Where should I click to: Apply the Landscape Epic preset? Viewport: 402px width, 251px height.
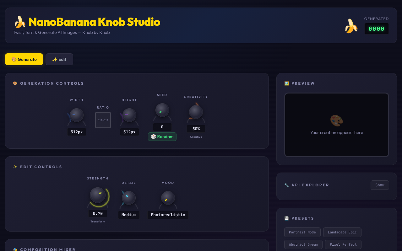tap(342, 232)
